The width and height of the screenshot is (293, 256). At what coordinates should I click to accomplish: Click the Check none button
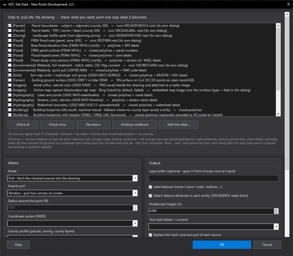[x=57, y=125]
